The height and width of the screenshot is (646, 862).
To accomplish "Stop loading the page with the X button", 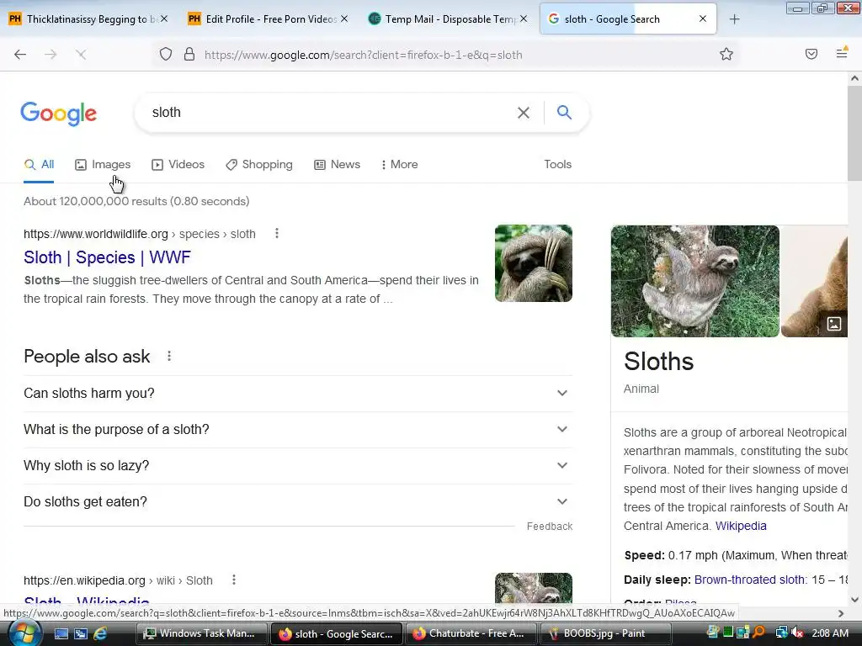I will coord(81,54).
